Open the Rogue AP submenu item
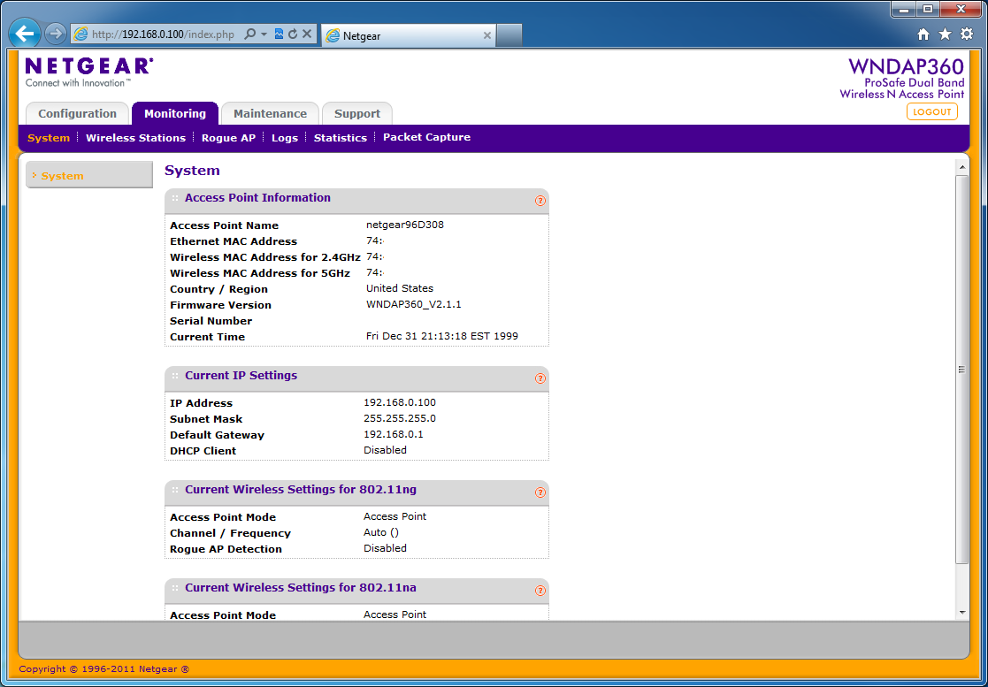This screenshot has height=687, width=988. pyautogui.click(x=229, y=138)
